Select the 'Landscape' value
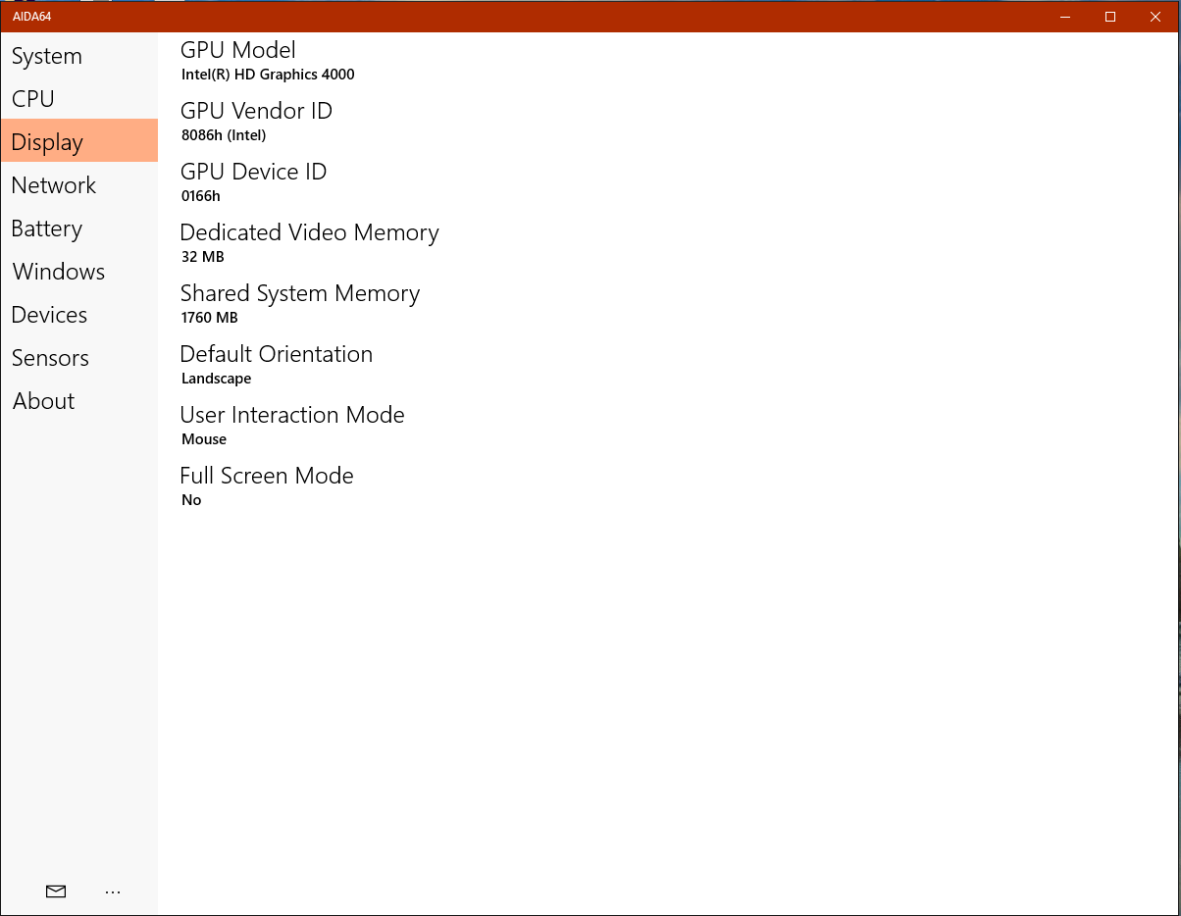Viewport: 1181px width, 916px height. pyautogui.click(x=217, y=379)
